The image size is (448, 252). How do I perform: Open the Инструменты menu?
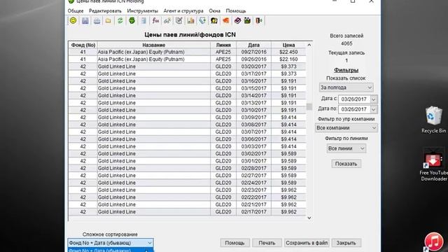pyautogui.click(x=142, y=11)
